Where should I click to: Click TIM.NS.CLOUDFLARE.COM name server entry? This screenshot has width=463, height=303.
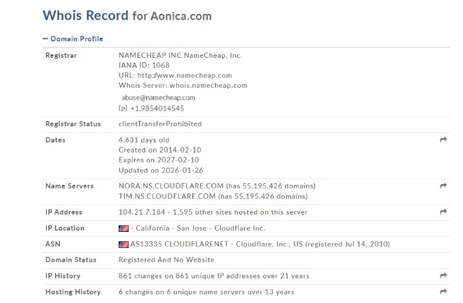(x=213, y=196)
